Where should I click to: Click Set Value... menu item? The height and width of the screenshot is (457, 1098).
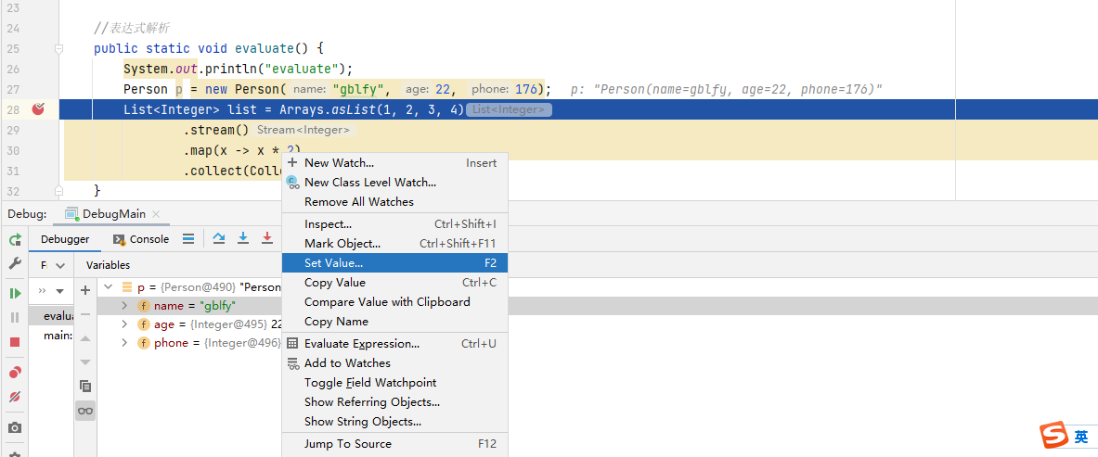pos(394,263)
